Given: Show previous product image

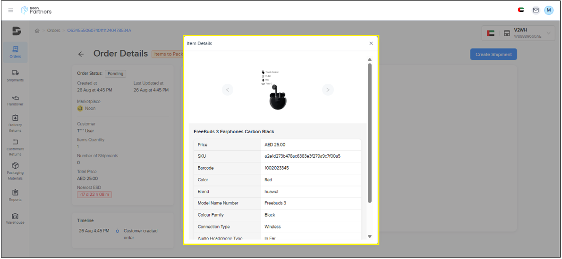Looking at the screenshot, I should [x=228, y=89].
